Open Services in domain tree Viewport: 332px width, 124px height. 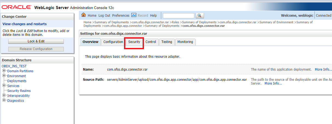[x=13, y=86]
